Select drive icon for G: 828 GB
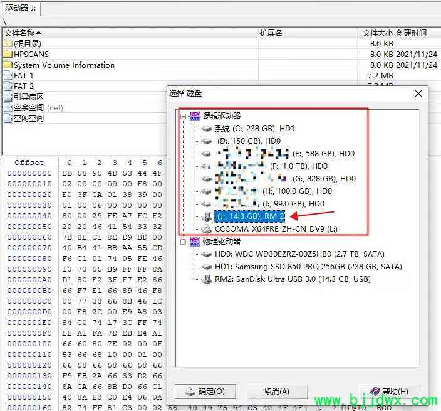The image size is (441, 411). (207, 179)
